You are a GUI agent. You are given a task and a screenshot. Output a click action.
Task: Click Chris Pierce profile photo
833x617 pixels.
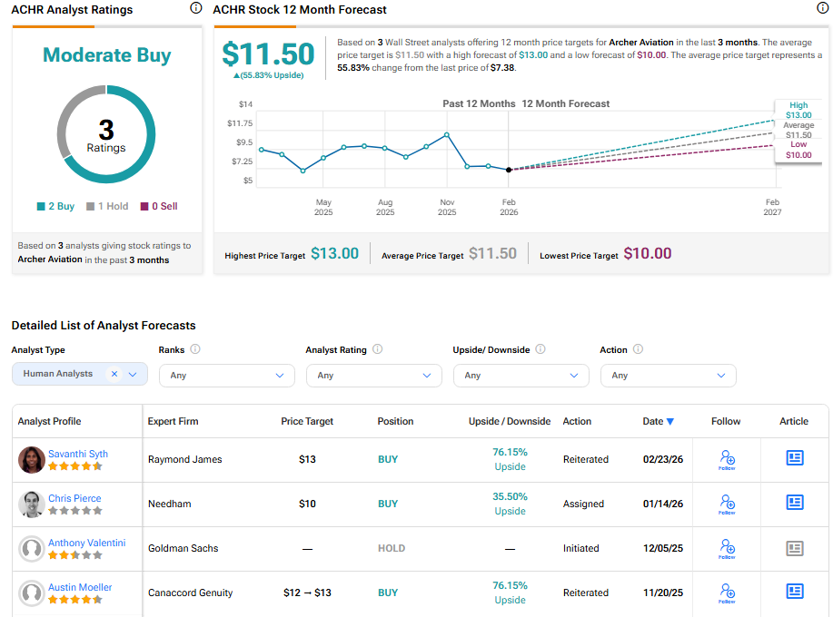[32, 504]
